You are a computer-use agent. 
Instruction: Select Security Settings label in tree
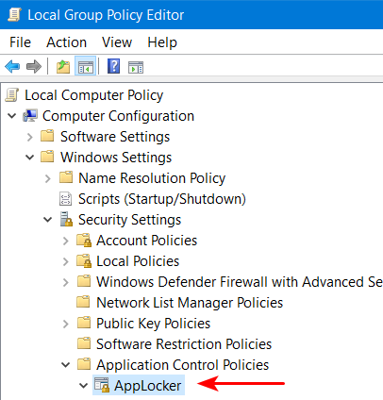[130, 220]
